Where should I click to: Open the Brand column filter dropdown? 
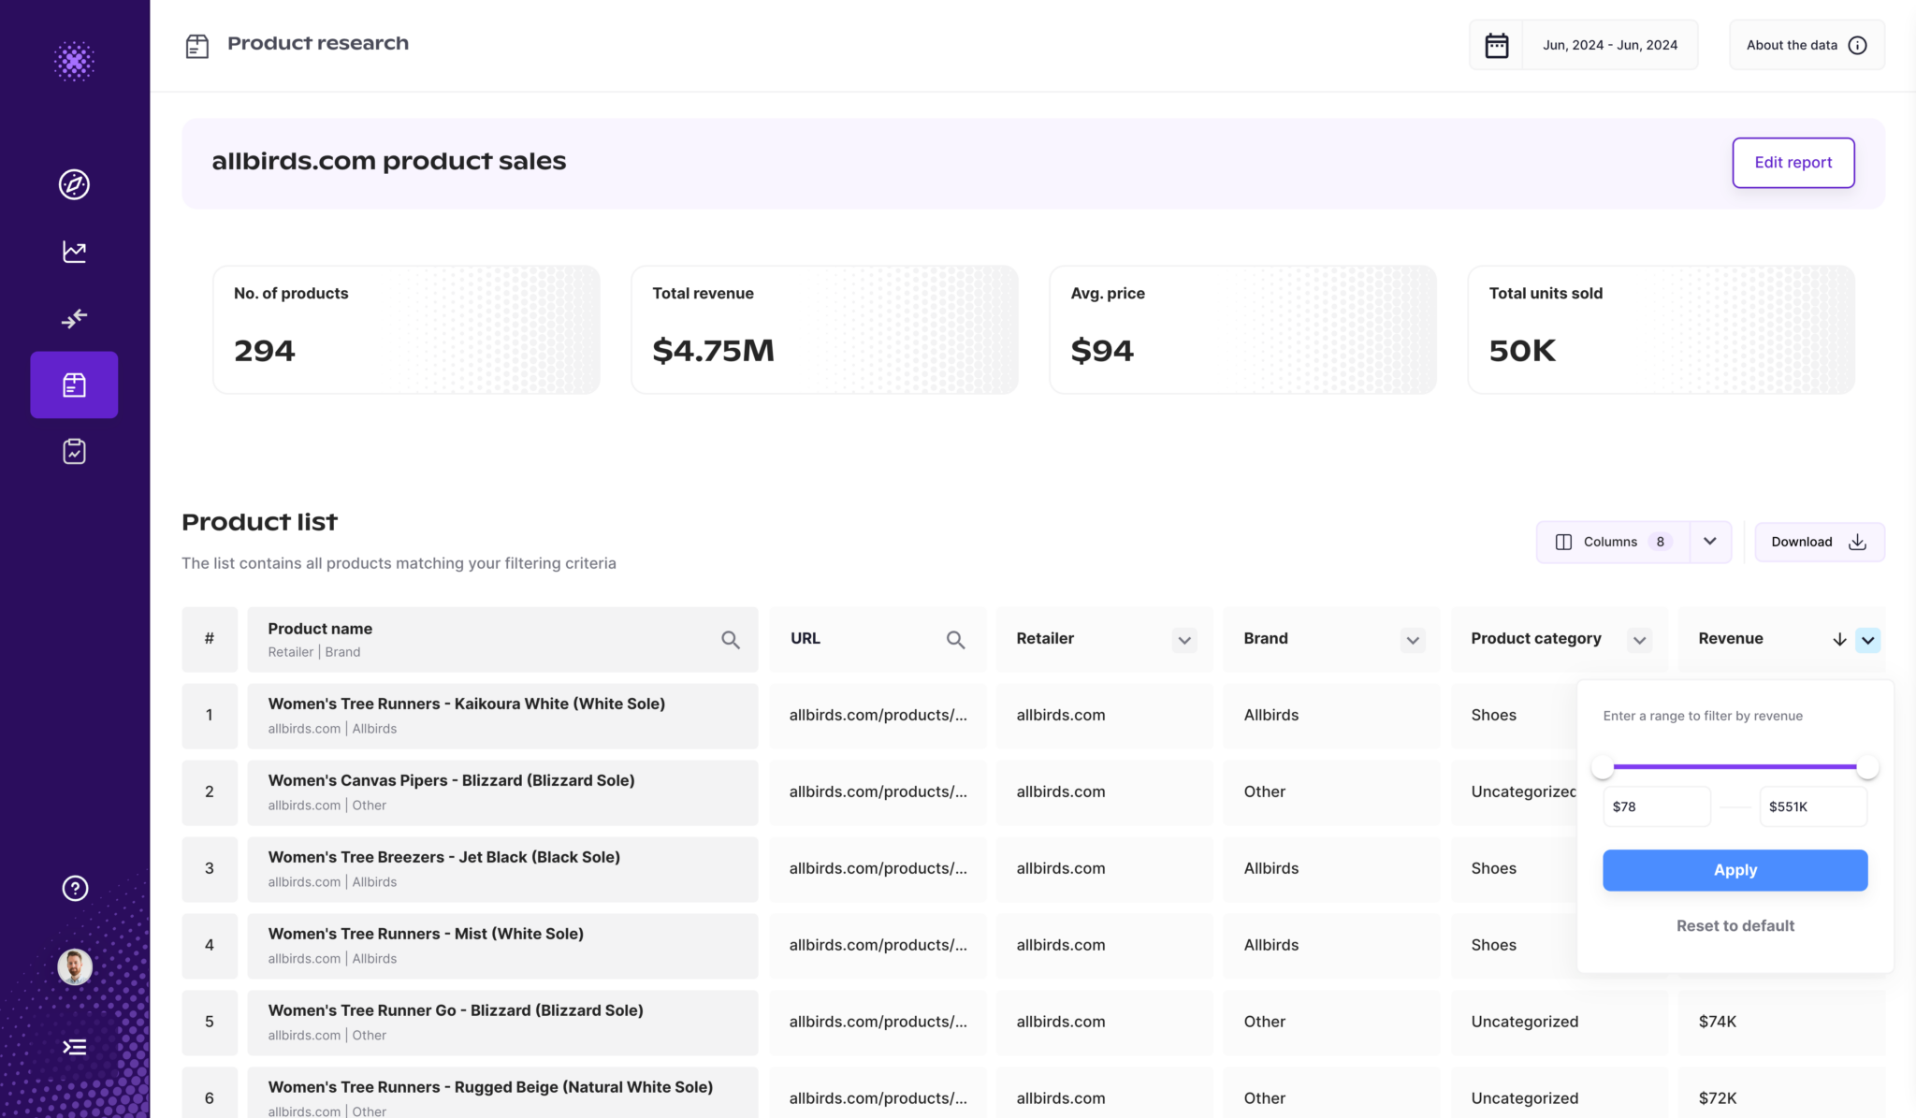pyautogui.click(x=1413, y=640)
